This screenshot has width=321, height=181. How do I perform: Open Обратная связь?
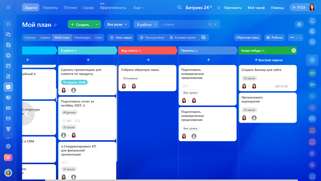pyautogui.click(x=248, y=37)
